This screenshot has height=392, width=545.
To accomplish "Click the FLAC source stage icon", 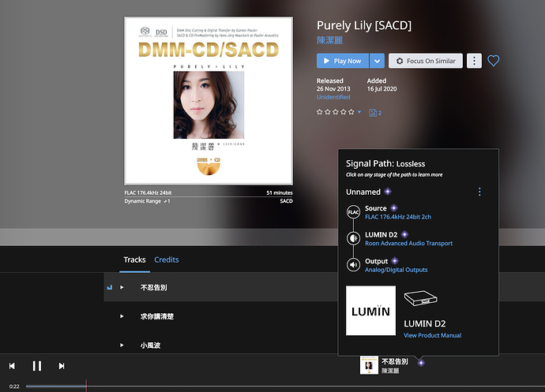I will tap(354, 212).
